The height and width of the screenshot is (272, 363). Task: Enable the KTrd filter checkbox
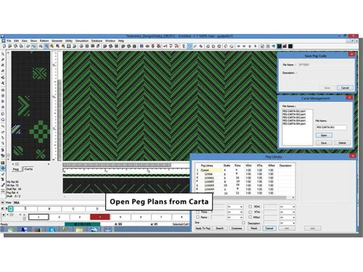(x=250, y=212)
